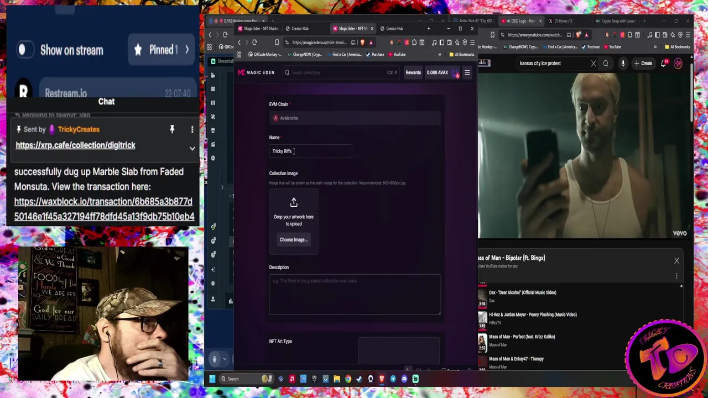Screen dimensions: 708x398
Task: Click the Name field containing Tricky Riffs
Action: click(310, 151)
